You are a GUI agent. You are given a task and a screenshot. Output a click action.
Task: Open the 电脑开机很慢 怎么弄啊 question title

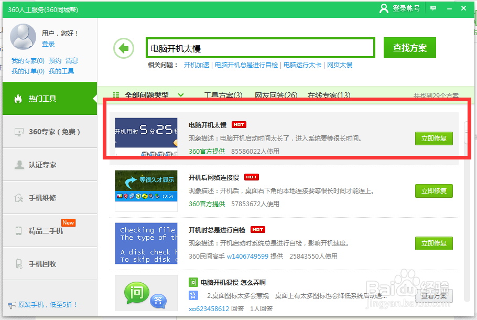click(x=233, y=282)
